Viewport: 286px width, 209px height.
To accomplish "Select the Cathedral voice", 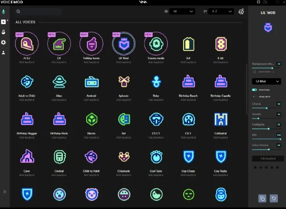I will pos(221,119).
